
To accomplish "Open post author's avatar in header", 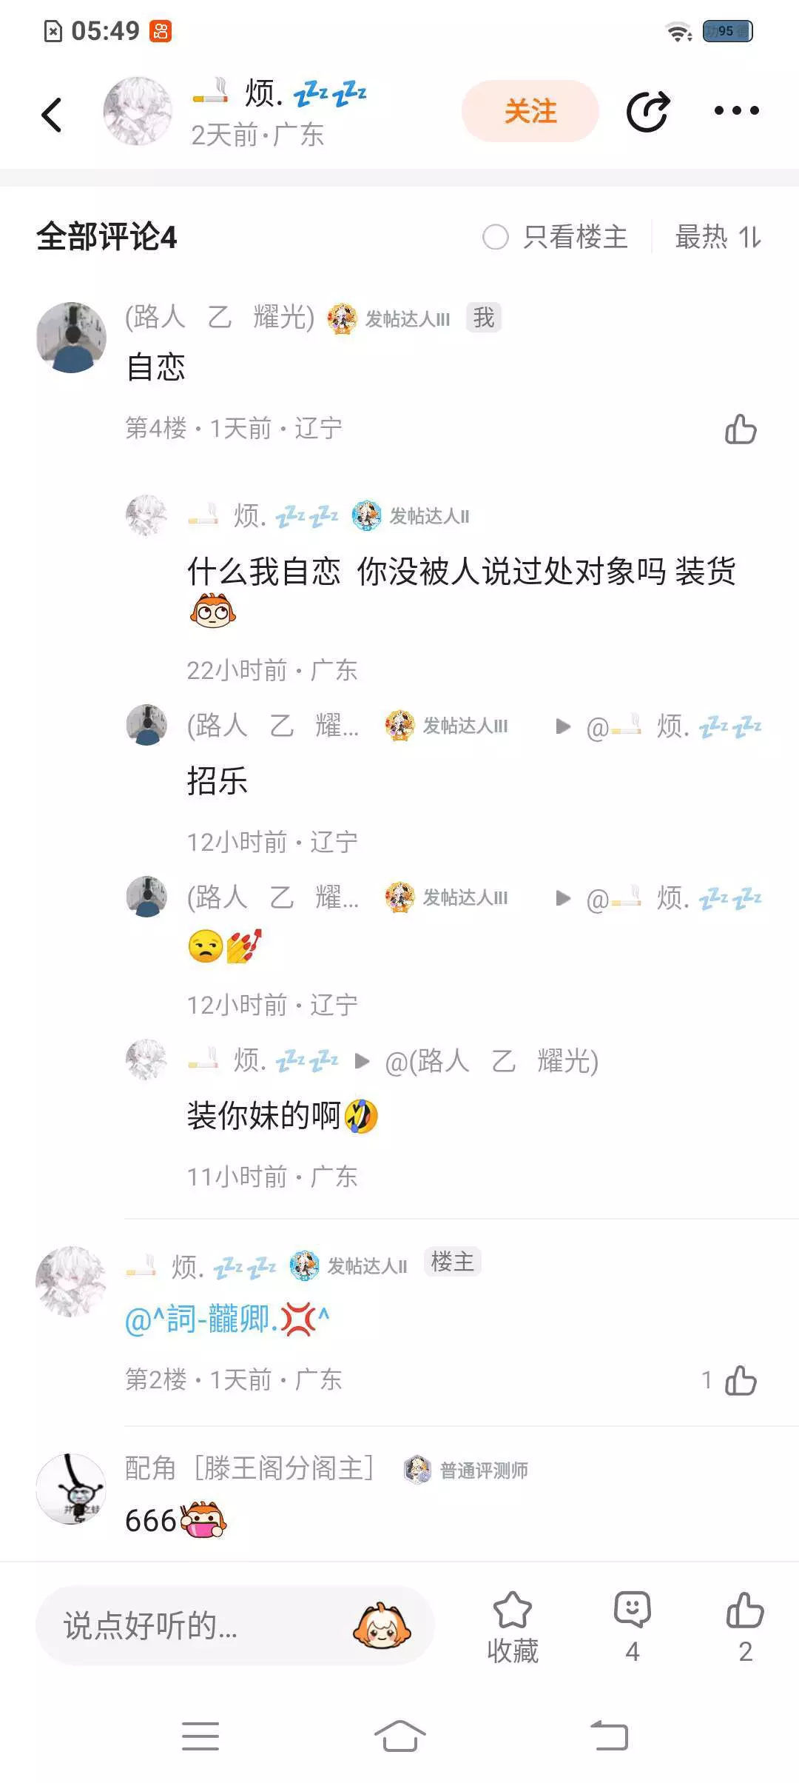I will [x=138, y=111].
